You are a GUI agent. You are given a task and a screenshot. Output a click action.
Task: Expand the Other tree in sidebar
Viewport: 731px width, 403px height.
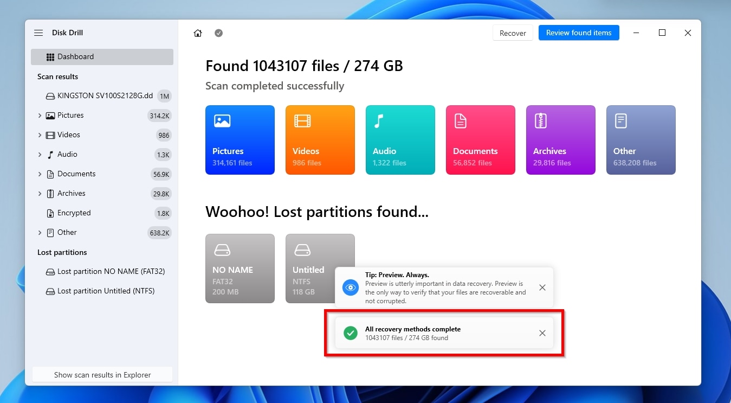click(x=40, y=233)
